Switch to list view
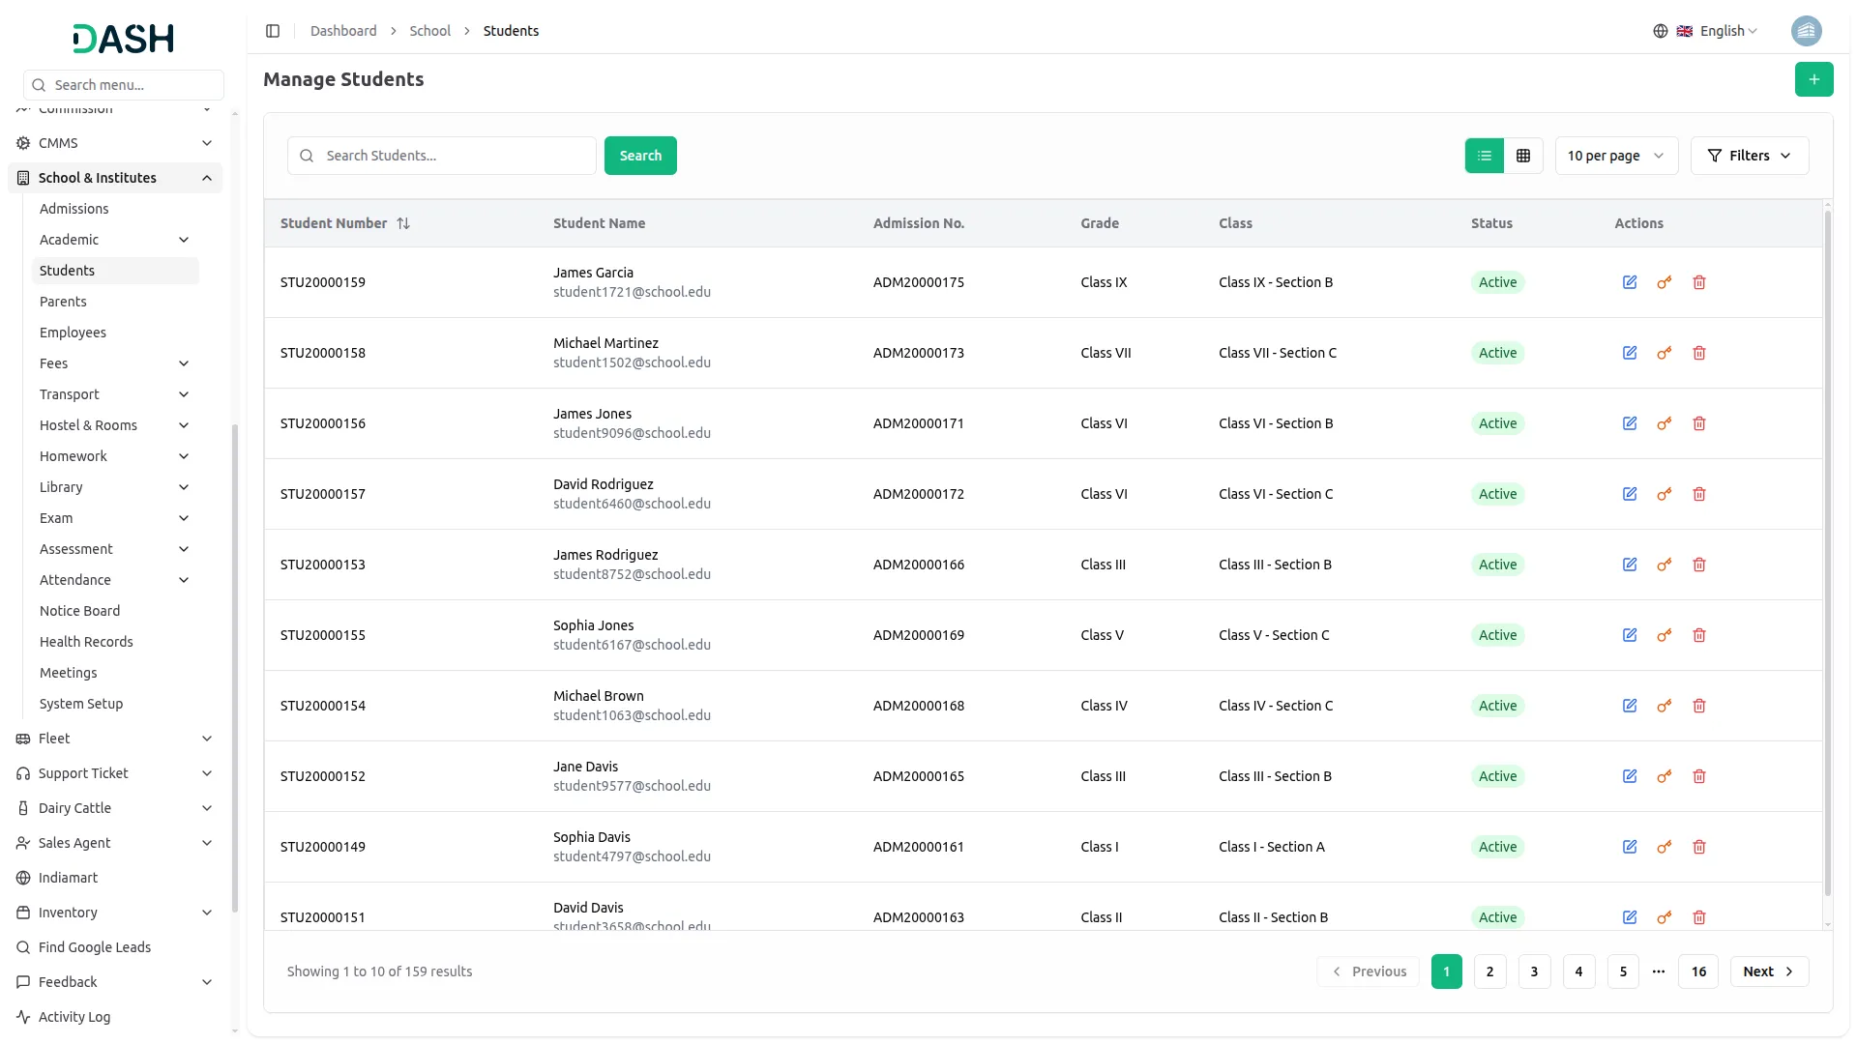Screen dimensions: 1857x1044 [x=1485, y=156]
